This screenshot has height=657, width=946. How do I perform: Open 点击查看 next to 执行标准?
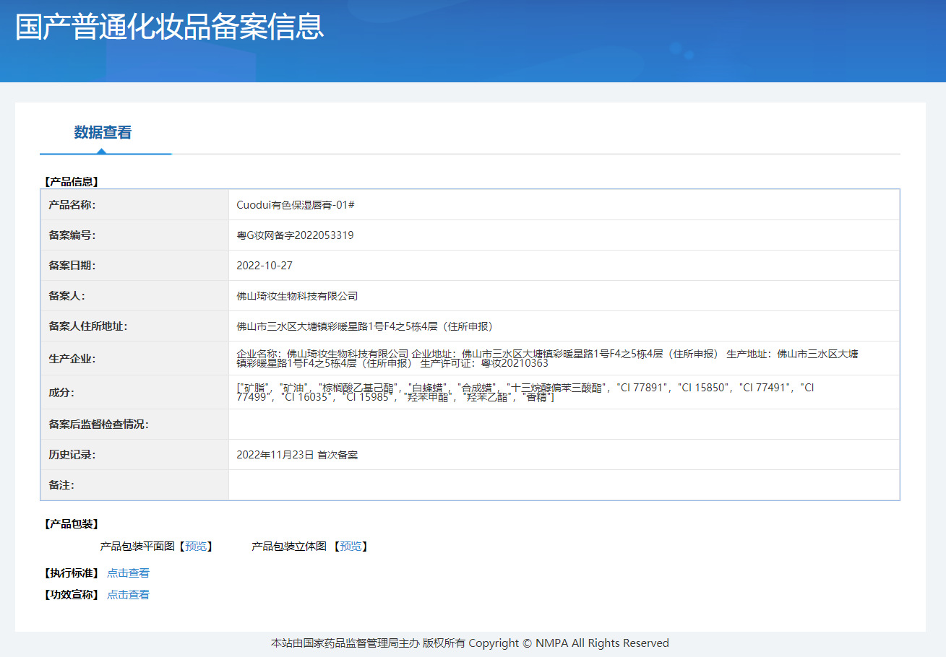(x=129, y=573)
